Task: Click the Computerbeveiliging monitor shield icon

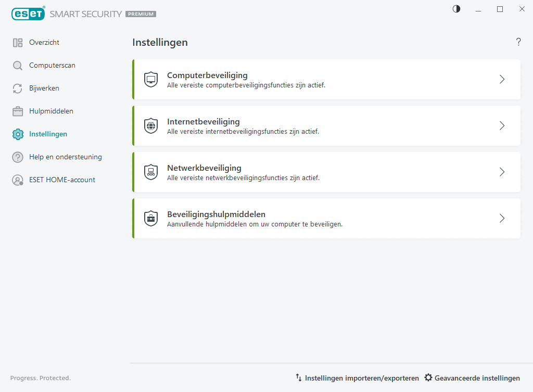Action: pyautogui.click(x=150, y=79)
